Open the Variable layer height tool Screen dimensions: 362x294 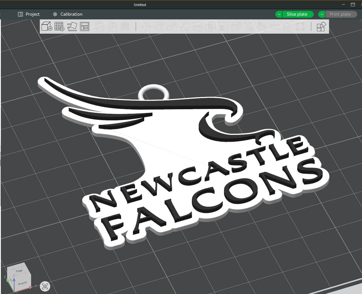125,27
